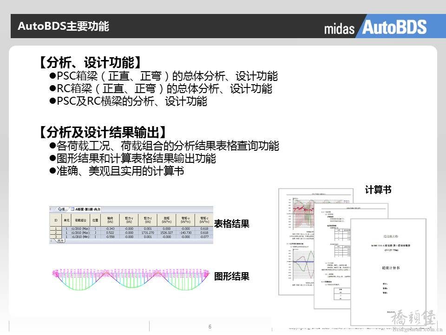This screenshot has width=446, height=335.
Task: Click the 表格结果 label
Action: [231, 224]
